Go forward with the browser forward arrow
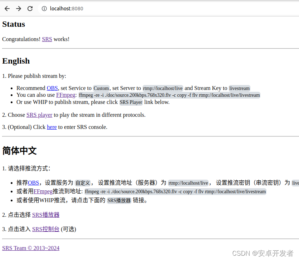299x260 pixels. pyautogui.click(x=19, y=9)
